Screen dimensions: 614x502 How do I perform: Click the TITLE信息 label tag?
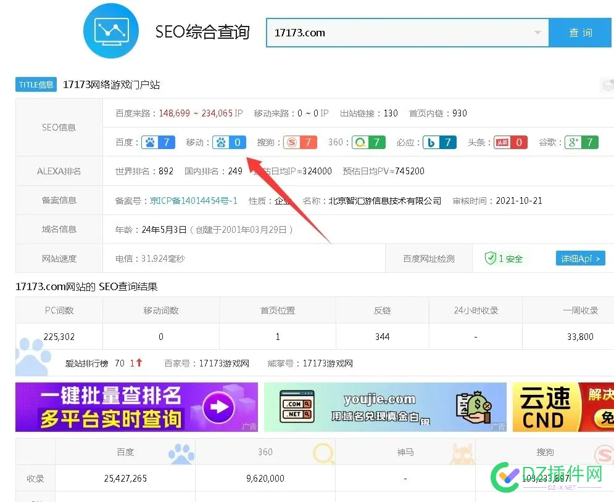pos(36,84)
